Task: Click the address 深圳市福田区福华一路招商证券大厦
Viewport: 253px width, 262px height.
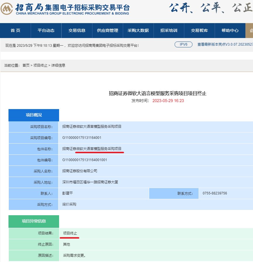Action: (x=90, y=182)
